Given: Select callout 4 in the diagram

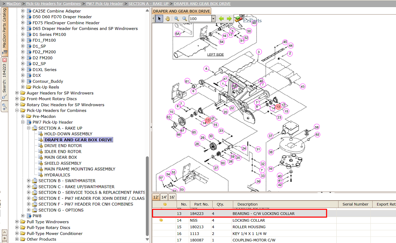Looking at the screenshot, I should (x=206, y=69).
